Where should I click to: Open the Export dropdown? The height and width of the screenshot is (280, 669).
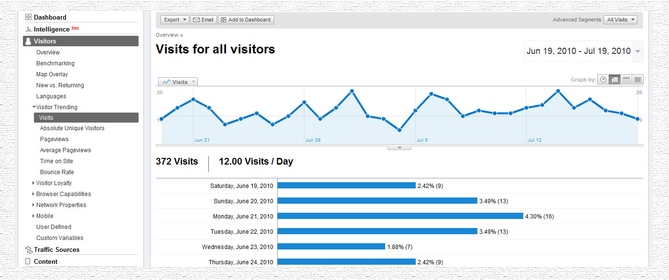tap(174, 20)
